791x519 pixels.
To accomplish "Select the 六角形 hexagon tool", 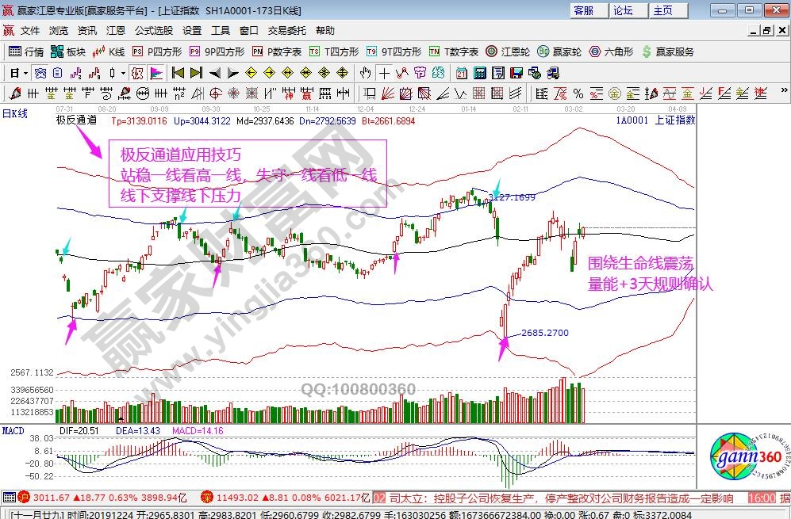I will pos(611,52).
